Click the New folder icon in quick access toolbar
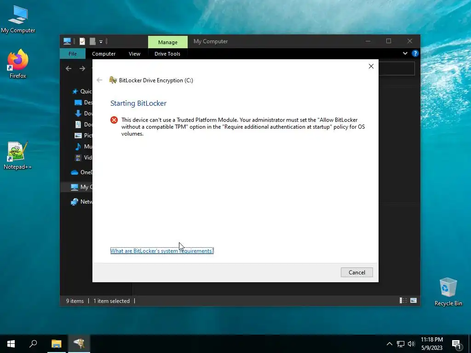The width and height of the screenshot is (471, 353). click(92, 41)
